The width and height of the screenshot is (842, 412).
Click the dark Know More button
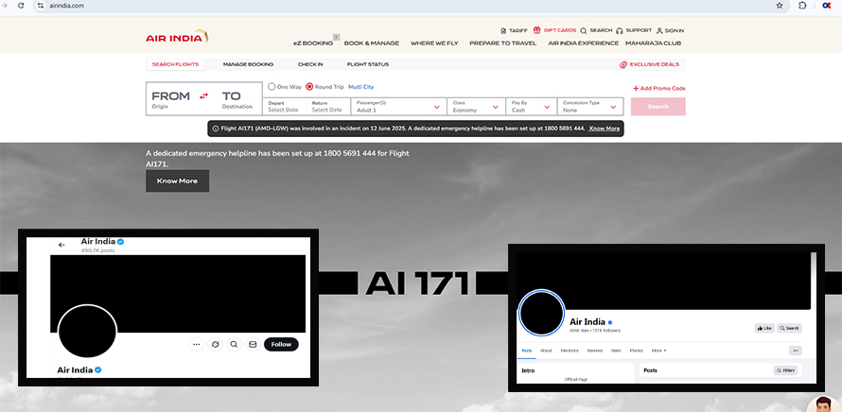(177, 180)
